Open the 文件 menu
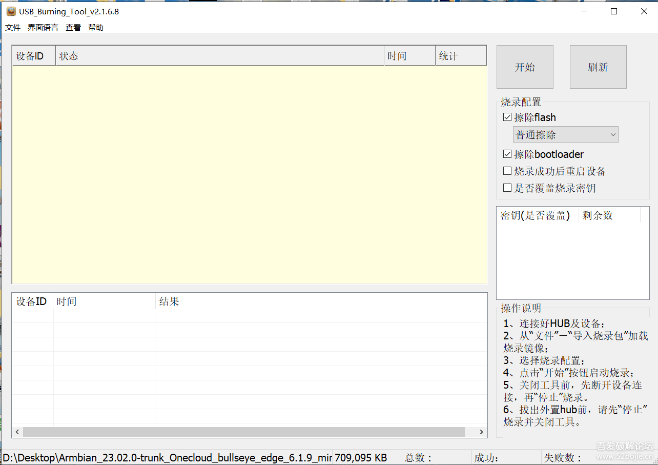Image resolution: width=658 pixels, height=465 pixels. (x=13, y=28)
